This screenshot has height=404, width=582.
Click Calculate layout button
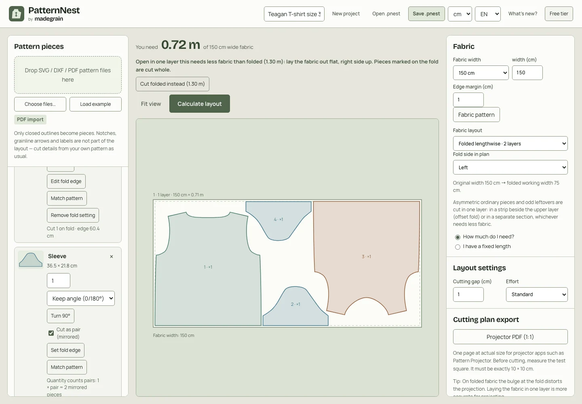200,104
